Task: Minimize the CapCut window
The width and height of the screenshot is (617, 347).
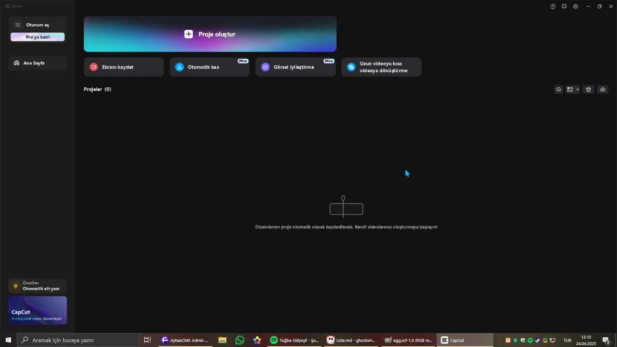Action: pyautogui.click(x=588, y=6)
